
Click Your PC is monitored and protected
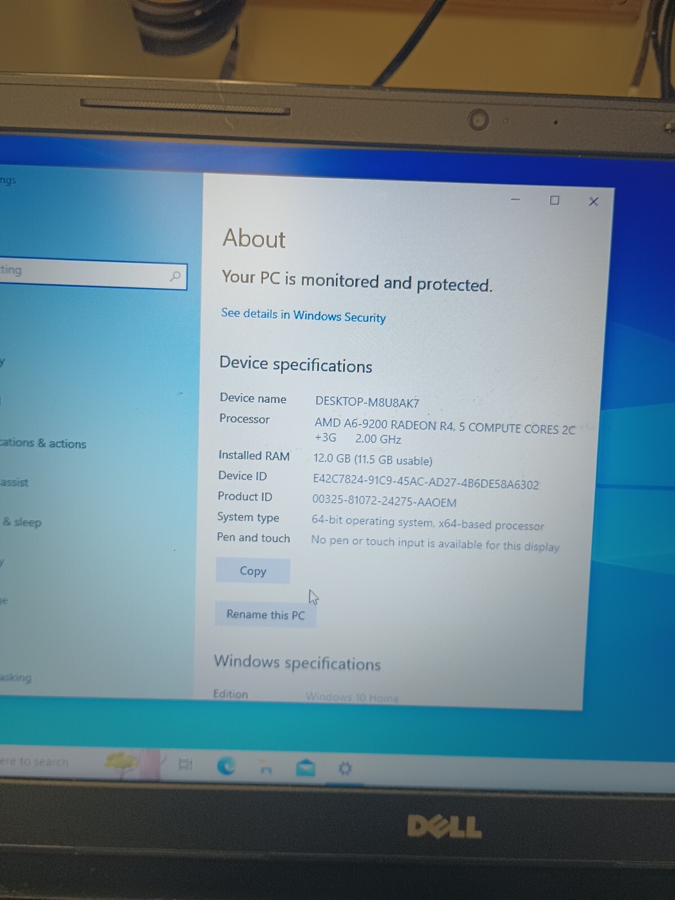pos(357,280)
